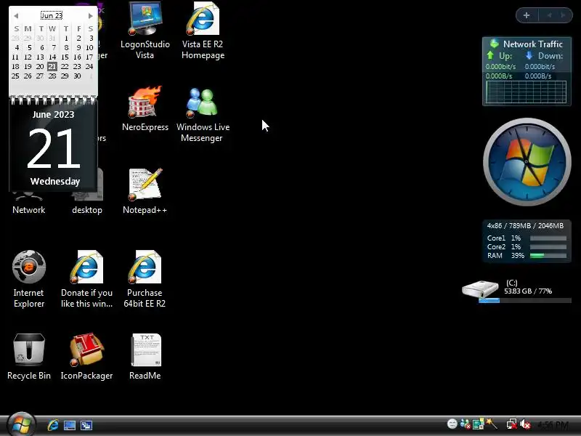Click the 'Up:' upload label in Network Traffic

click(x=505, y=56)
